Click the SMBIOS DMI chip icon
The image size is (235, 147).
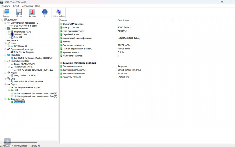pos(12,34)
